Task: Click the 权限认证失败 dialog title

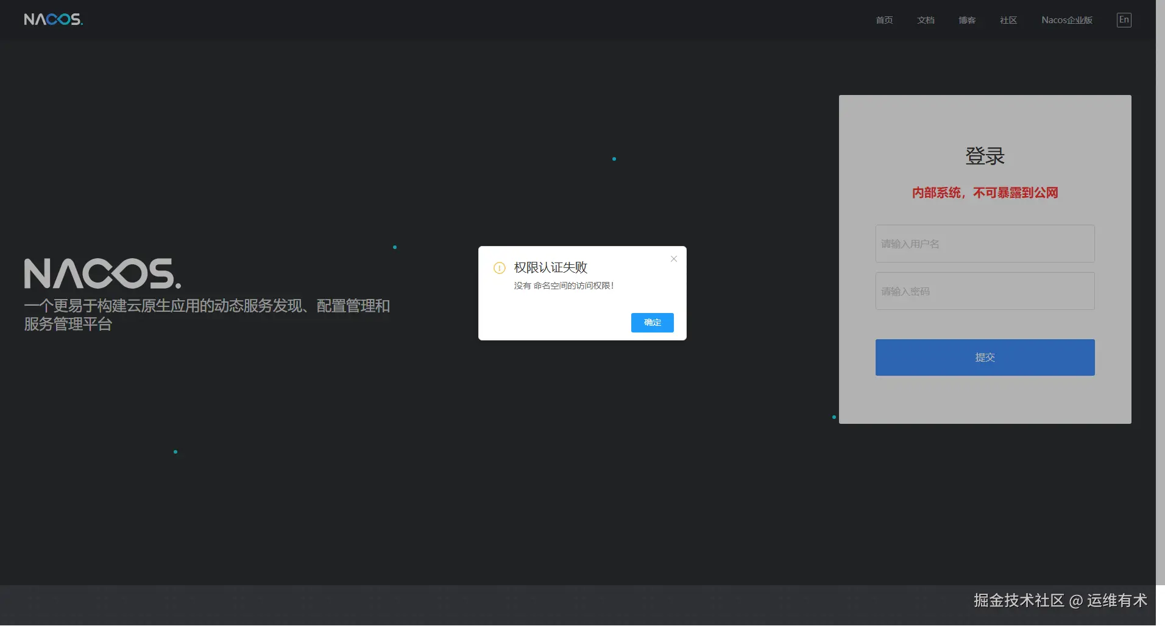Action: click(550, 267)
